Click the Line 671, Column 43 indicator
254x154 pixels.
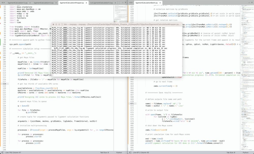(x=141, y=152)
